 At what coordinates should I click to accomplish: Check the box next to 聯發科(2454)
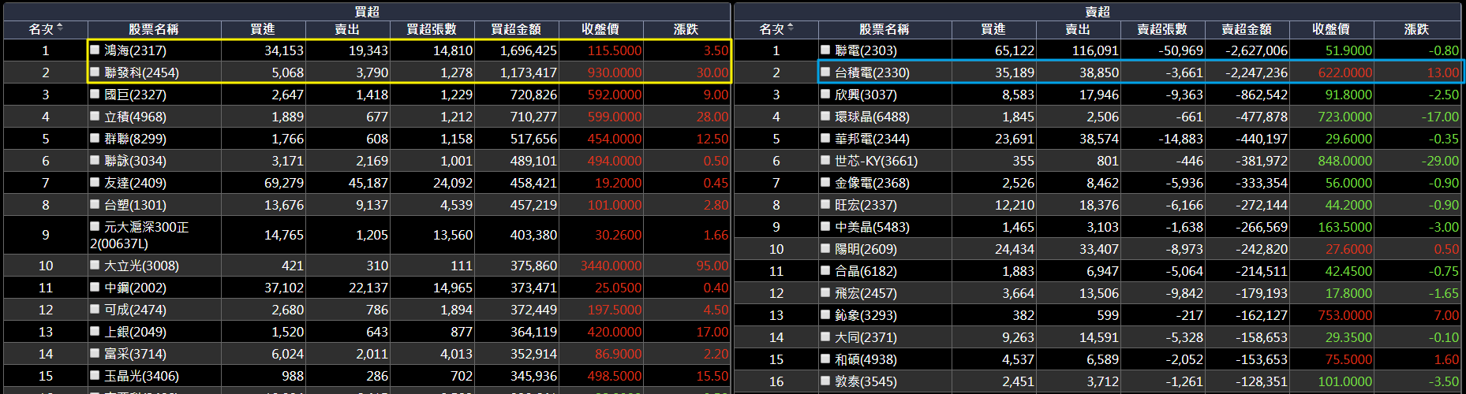pos(95,72)
